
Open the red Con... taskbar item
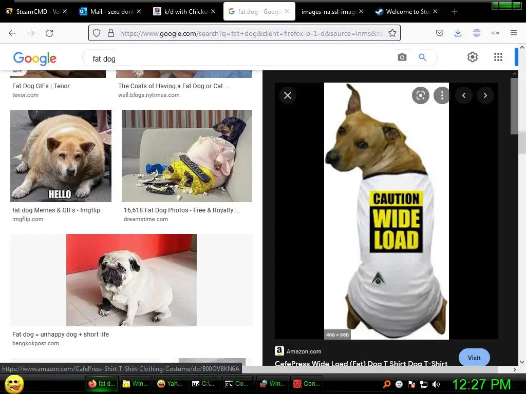tap(306, 384)
